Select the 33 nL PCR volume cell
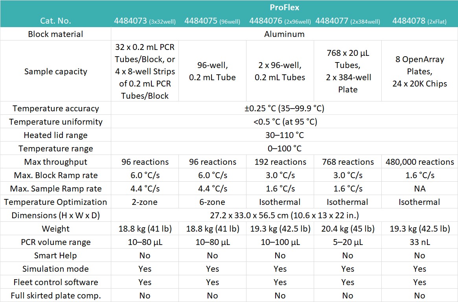 tap(419, 242)
